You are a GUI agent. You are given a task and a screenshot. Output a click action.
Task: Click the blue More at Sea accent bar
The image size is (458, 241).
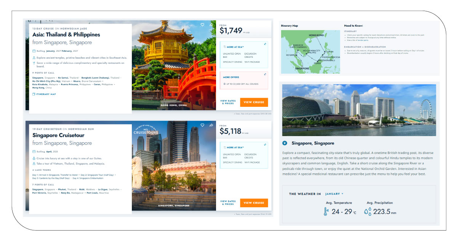pyautogui.click(x=221, y=55)
